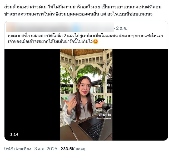Viewport: 173px width, 155px height.
Task: Click the 3 ส.ค. 2025 post date
Action: click(x=46, y=149)
